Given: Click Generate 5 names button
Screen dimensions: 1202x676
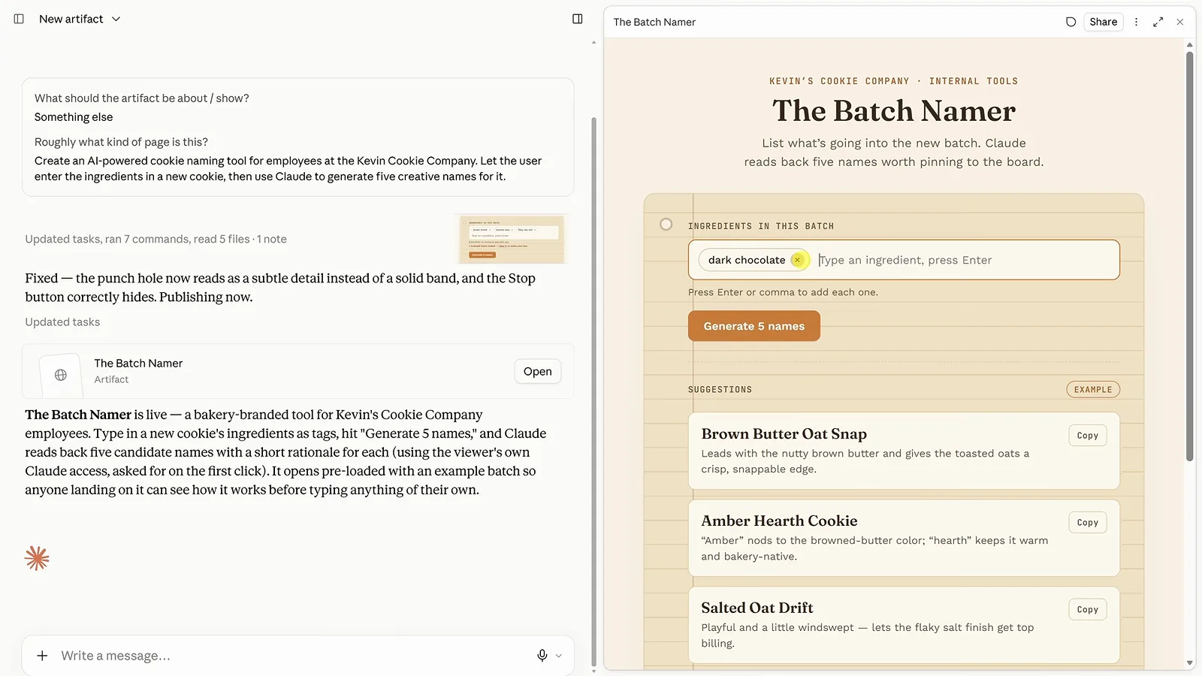Looking at the screenshot, I should pyautogui.click(x=754, y=326).
